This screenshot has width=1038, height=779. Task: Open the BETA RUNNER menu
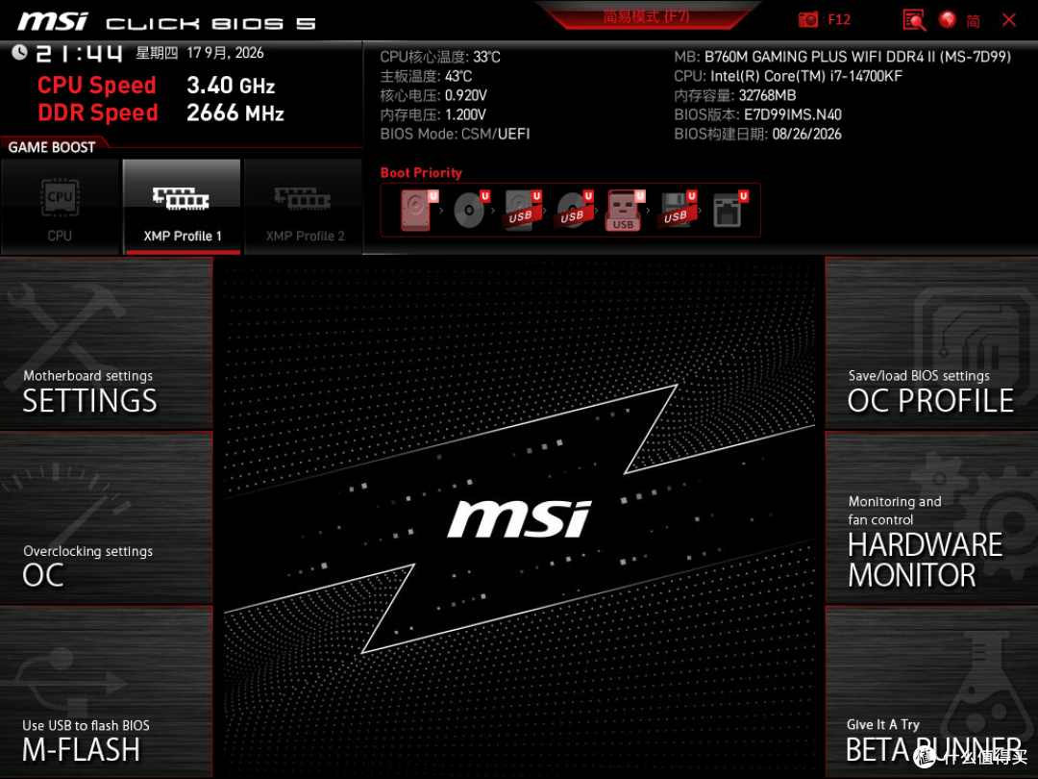tap(931, 692)
